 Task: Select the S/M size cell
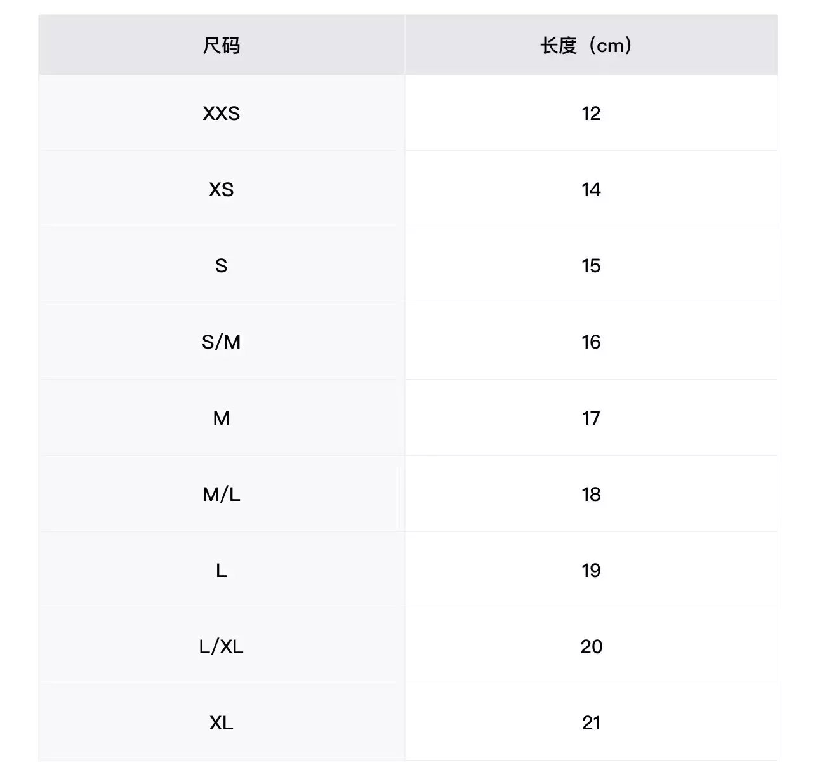coord(222,342)
